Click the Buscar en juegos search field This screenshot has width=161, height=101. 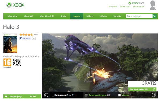point(139,16)
